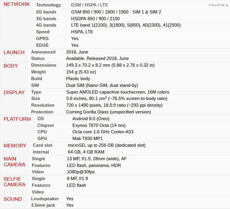
Task: Select '13 MP, f/1.9, 28mm (wide), AF' value
Action: tap(97, 159)
